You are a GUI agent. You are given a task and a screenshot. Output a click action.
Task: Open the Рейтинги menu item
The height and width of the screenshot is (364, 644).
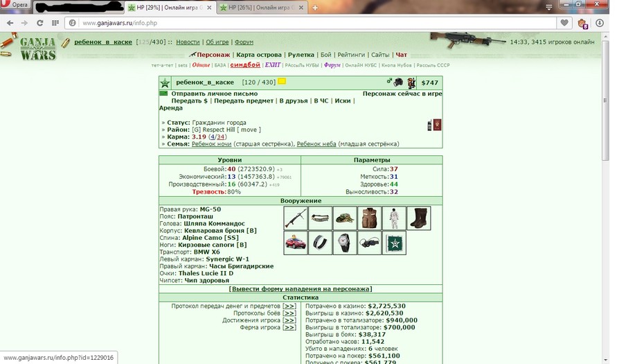coord(351,55)
